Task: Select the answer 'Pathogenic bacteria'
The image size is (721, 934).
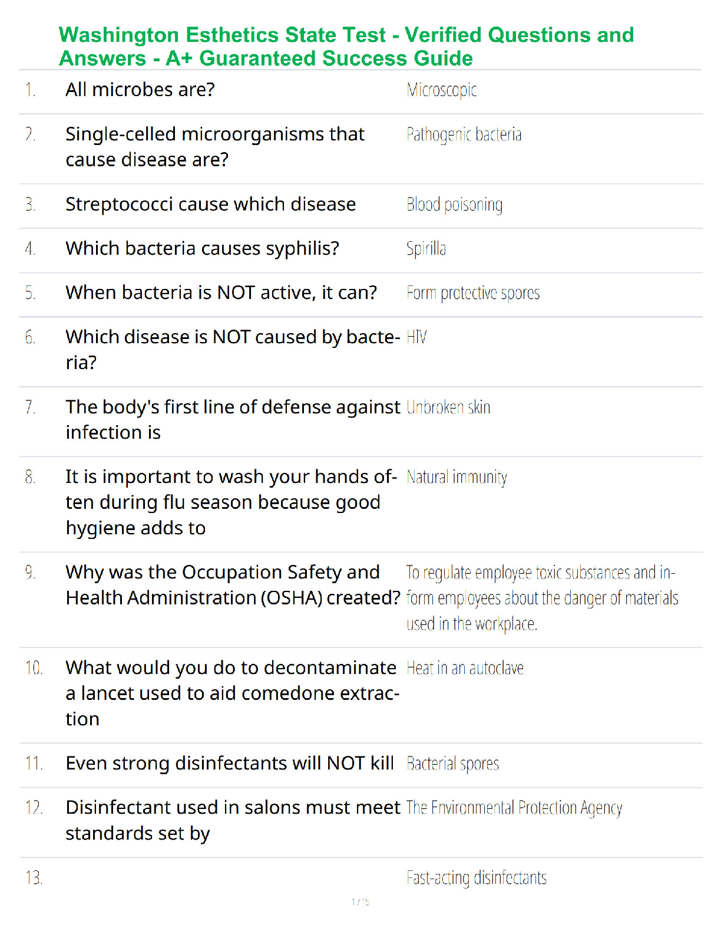Action: click(x=464, y=135)
